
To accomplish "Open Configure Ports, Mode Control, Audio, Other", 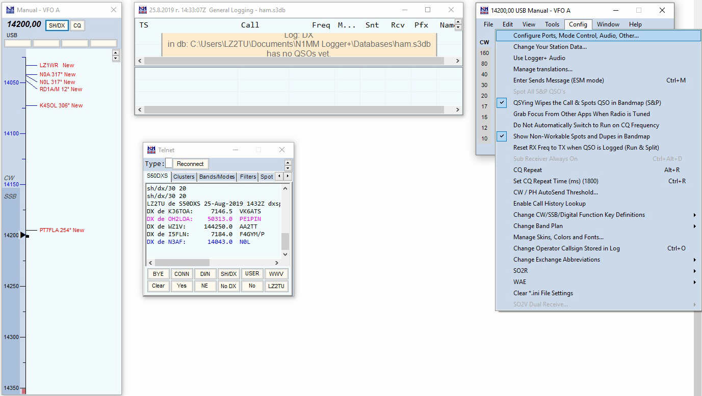I will (576, 36).
